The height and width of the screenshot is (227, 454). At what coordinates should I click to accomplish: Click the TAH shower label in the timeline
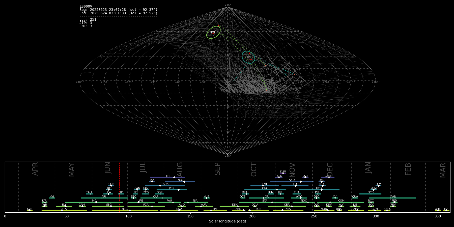click(x=89, y=192)
